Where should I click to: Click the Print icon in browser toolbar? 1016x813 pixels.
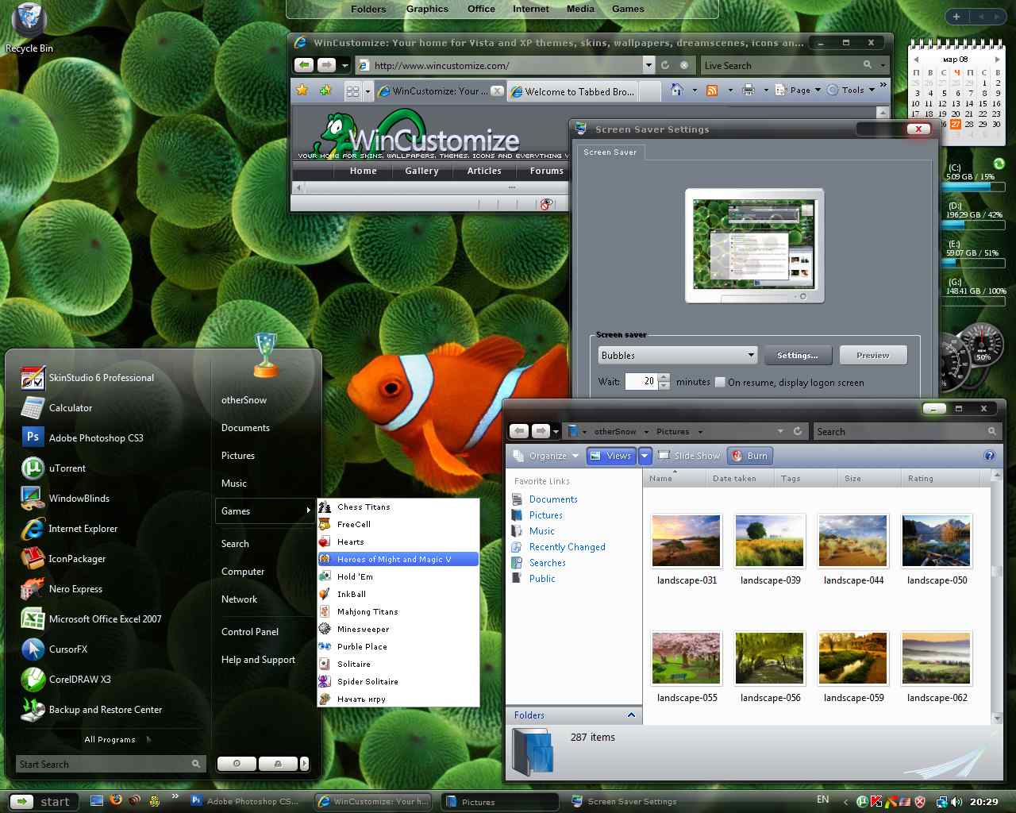(x=748, y=90)
